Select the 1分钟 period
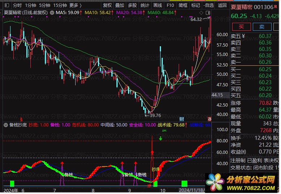Screen dimensions: 281x194 [30, 5]
